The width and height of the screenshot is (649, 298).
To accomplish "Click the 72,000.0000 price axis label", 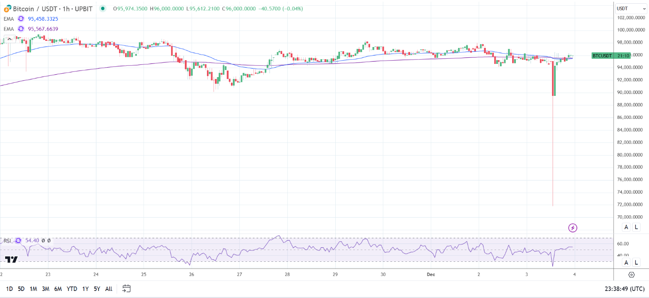I will coord(630,204).
